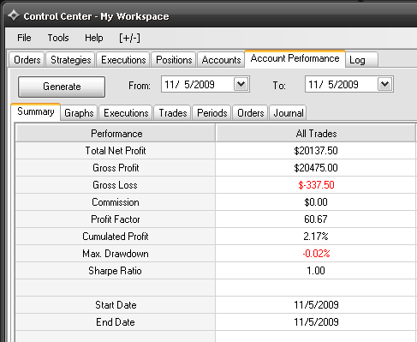Select the Total Net Profit row
417x342 pixels.
pyautogui.click(x=216, y=151)
